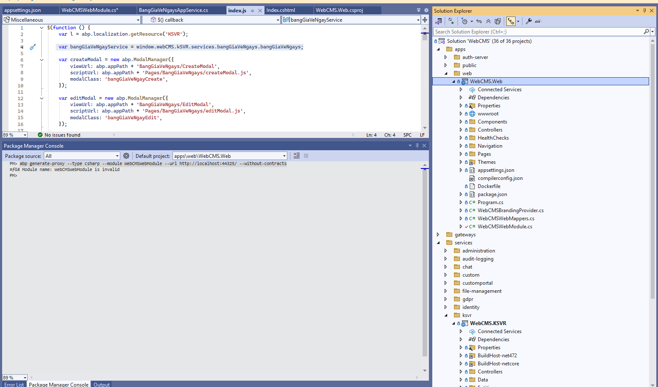
Task: Click Show All Files icon
Action: pyautogui.click(x=498, y=21)
